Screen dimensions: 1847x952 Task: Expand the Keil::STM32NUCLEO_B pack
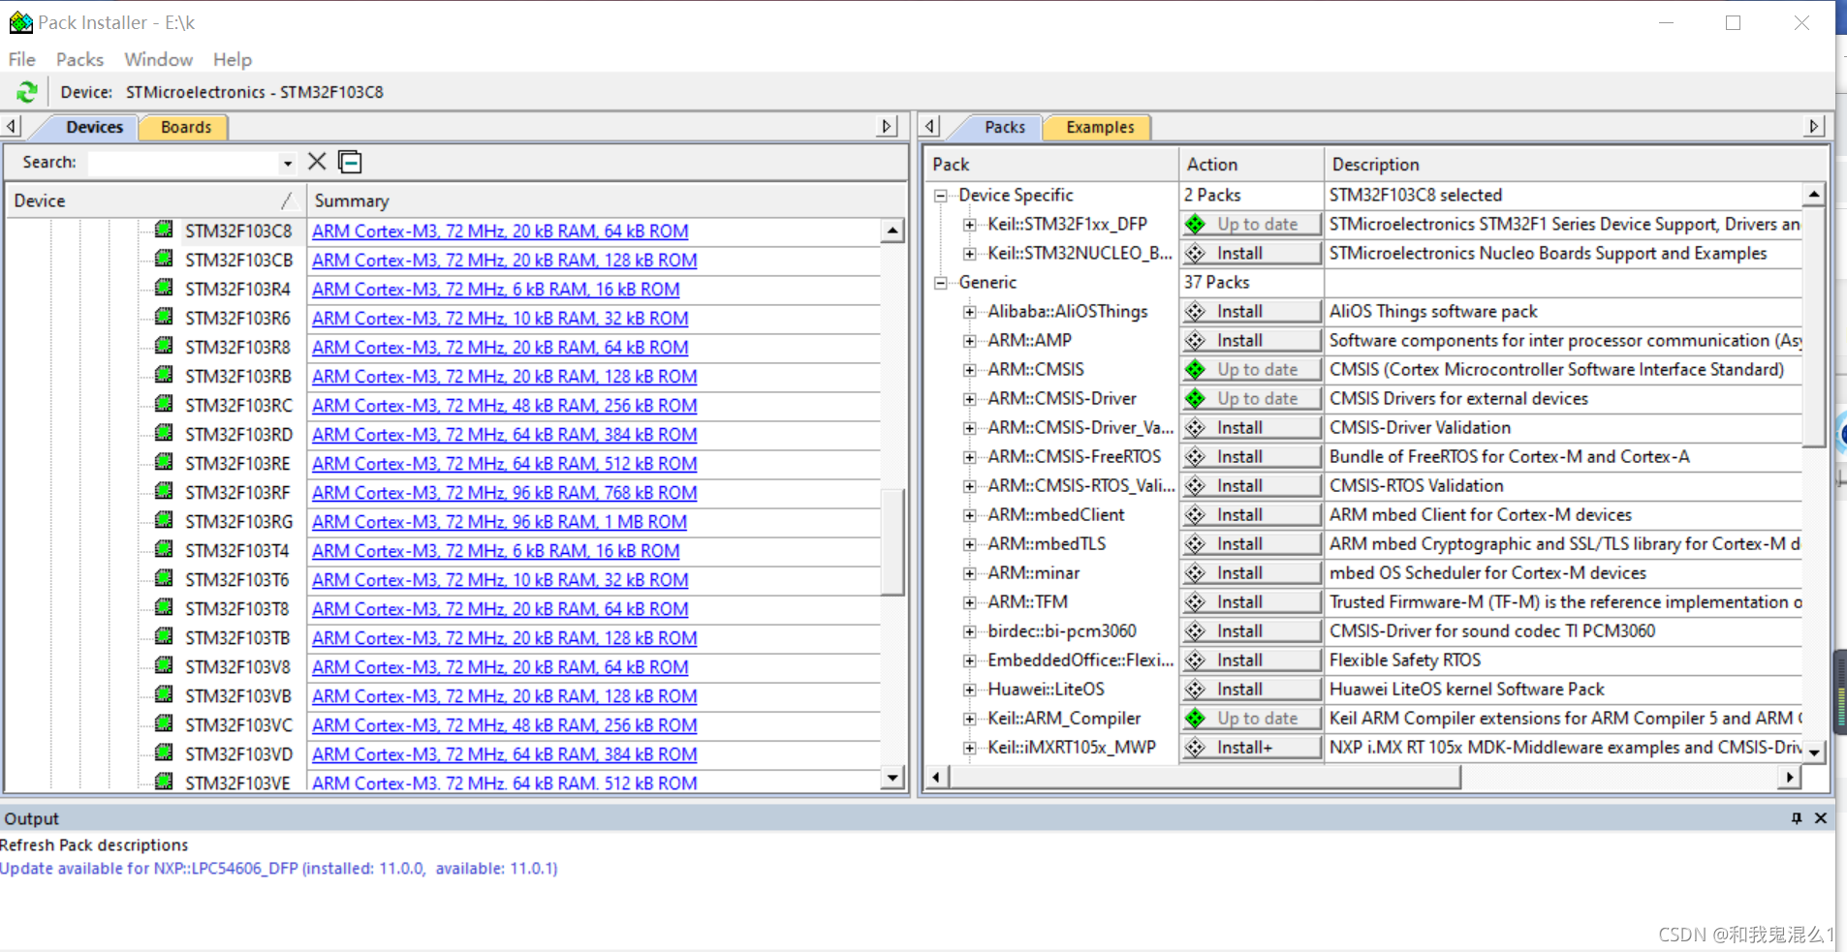(969, 254)
